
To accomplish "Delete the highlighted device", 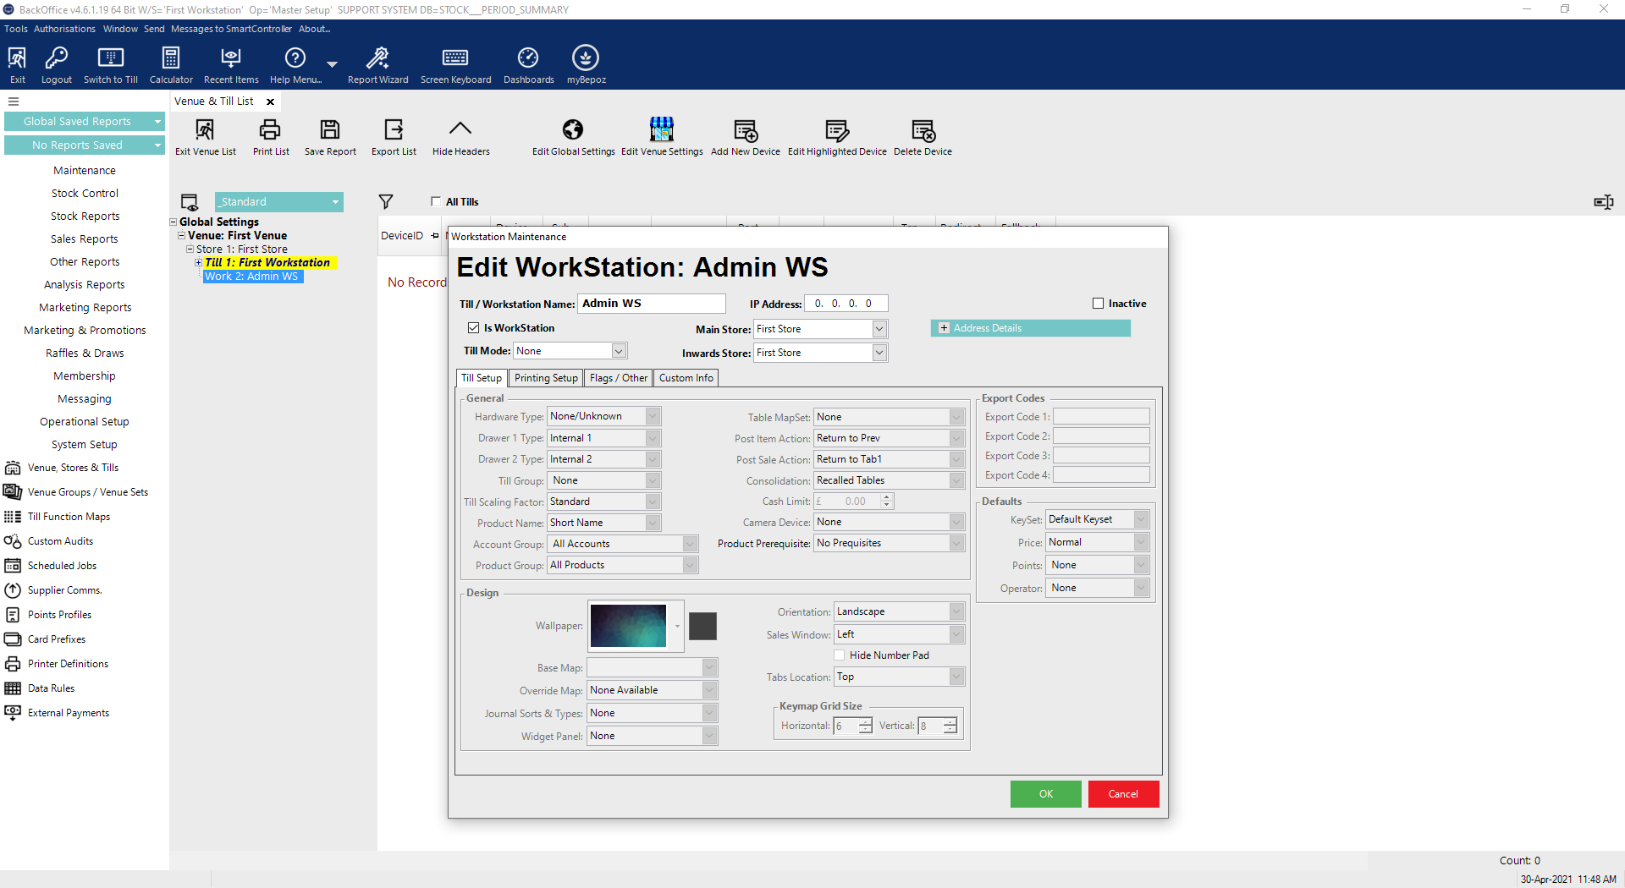I will tap(923, 135).
